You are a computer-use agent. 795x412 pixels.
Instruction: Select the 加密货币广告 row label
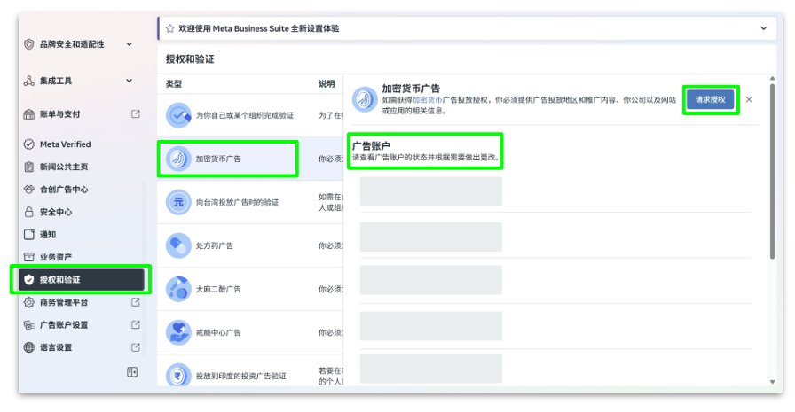pos(218,159)
